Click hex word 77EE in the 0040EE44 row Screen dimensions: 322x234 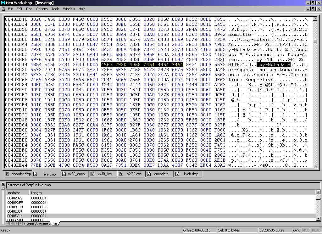coord(36,165)
